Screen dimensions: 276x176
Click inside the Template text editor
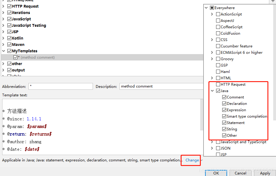click(x=101, y=127)
